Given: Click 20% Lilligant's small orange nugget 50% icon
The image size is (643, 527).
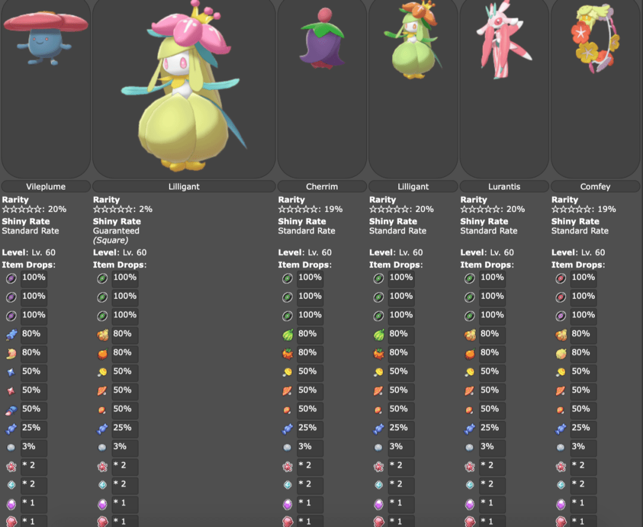Looking at the screenshot, I should 379,410.
